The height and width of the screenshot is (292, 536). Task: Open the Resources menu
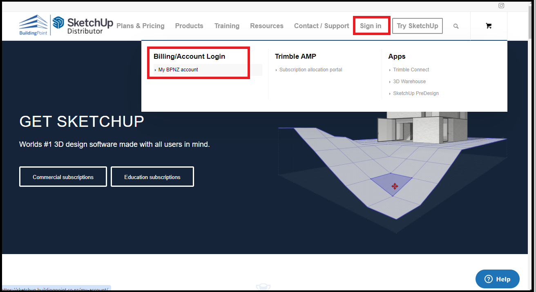click(x=267, y=26)
